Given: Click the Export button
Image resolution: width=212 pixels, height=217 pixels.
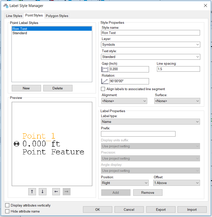Looking at the screenshot, I should coord(161,210).
